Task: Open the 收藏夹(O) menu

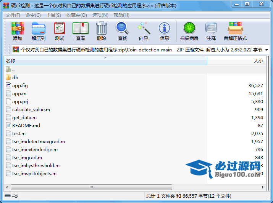Action: tap(77, 15)
